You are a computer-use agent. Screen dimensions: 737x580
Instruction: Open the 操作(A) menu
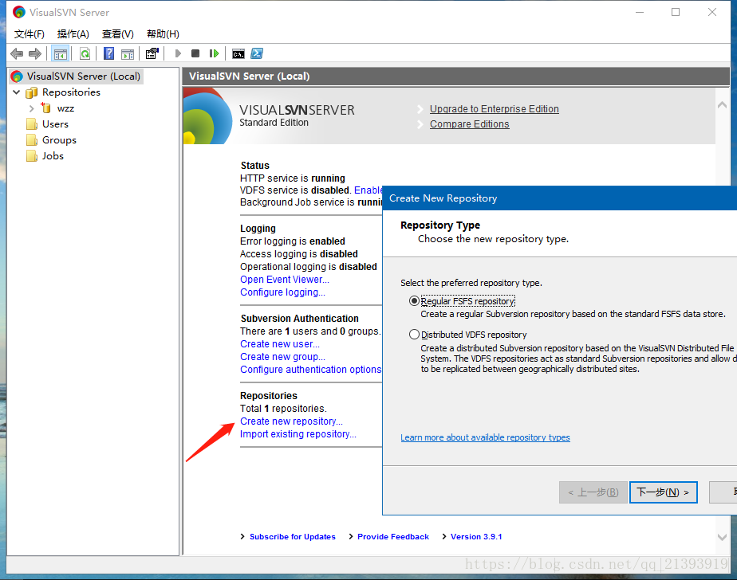[73, 33]
